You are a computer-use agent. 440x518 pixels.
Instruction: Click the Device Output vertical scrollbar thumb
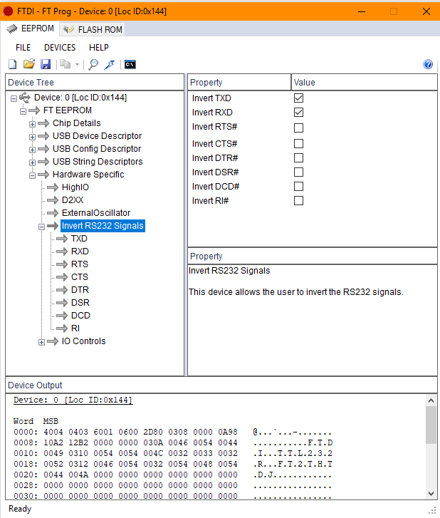pos(431,425)
